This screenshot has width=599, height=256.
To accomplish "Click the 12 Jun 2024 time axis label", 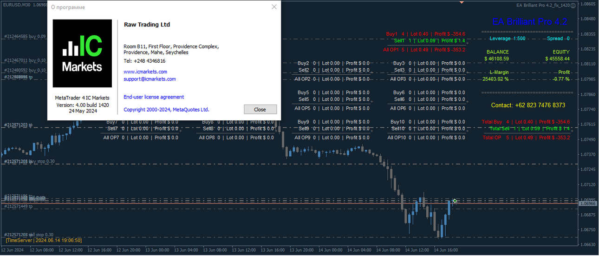I will tap(13, 250).
